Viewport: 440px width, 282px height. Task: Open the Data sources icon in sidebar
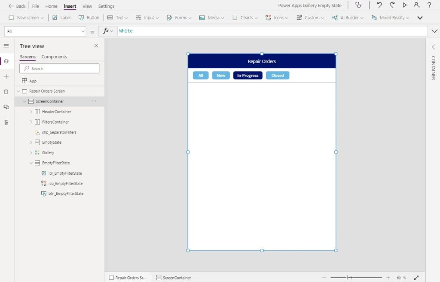pyautogui.click(x=6, y=91)
